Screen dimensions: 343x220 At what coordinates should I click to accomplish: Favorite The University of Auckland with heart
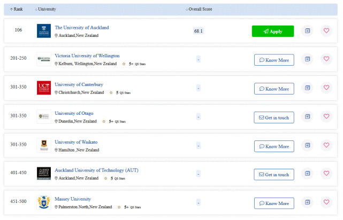tap(326, 31)
